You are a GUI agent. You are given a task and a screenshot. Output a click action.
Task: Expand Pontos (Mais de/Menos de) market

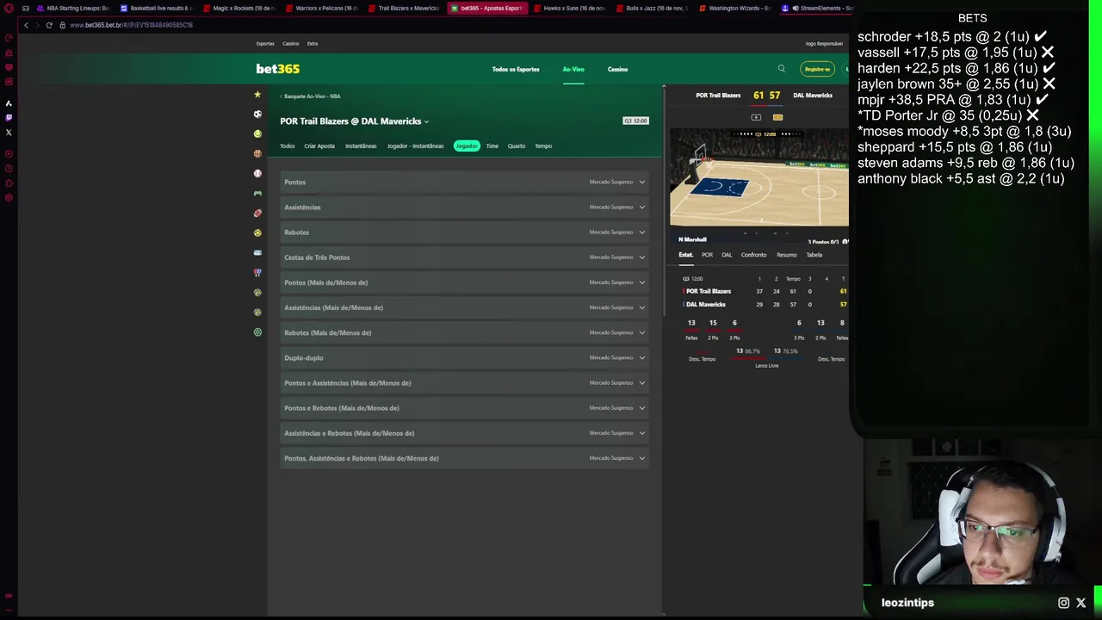(x=465, y=282)
